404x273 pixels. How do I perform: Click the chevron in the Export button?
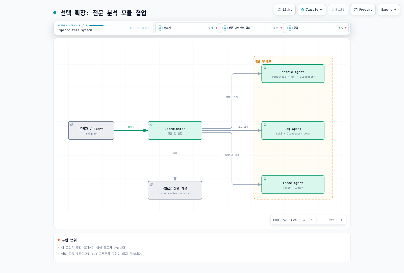click(x=395, y=10)
